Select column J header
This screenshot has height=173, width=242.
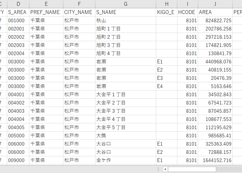[215, 4]
